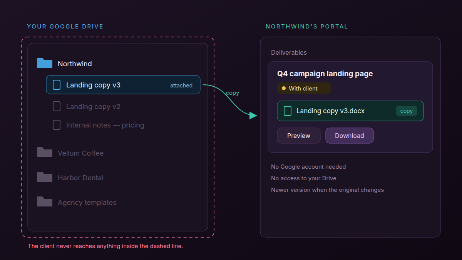The image size is (462, 260).
Task: Select the Landing copy v3 file name in Drive
Action: click(x=93, y=85)
